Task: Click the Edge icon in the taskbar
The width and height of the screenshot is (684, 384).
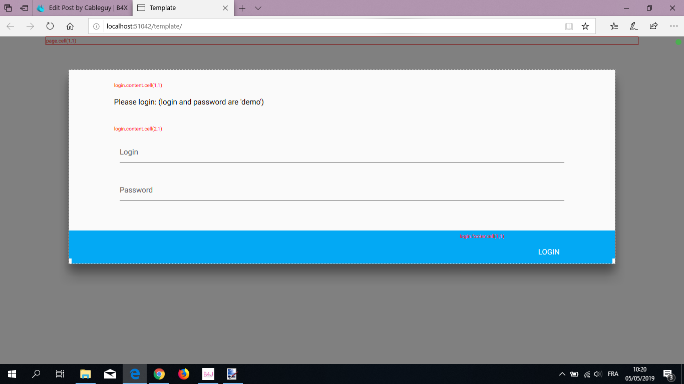Action: coord(135,374)
